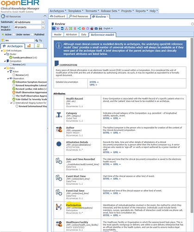Click the collapse-all tree arrows icon
Viewport: 194px width, 232px height.
[x=37, y=40]
